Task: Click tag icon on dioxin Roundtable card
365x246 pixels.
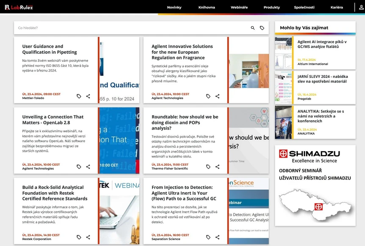Action: pos(208,166)
